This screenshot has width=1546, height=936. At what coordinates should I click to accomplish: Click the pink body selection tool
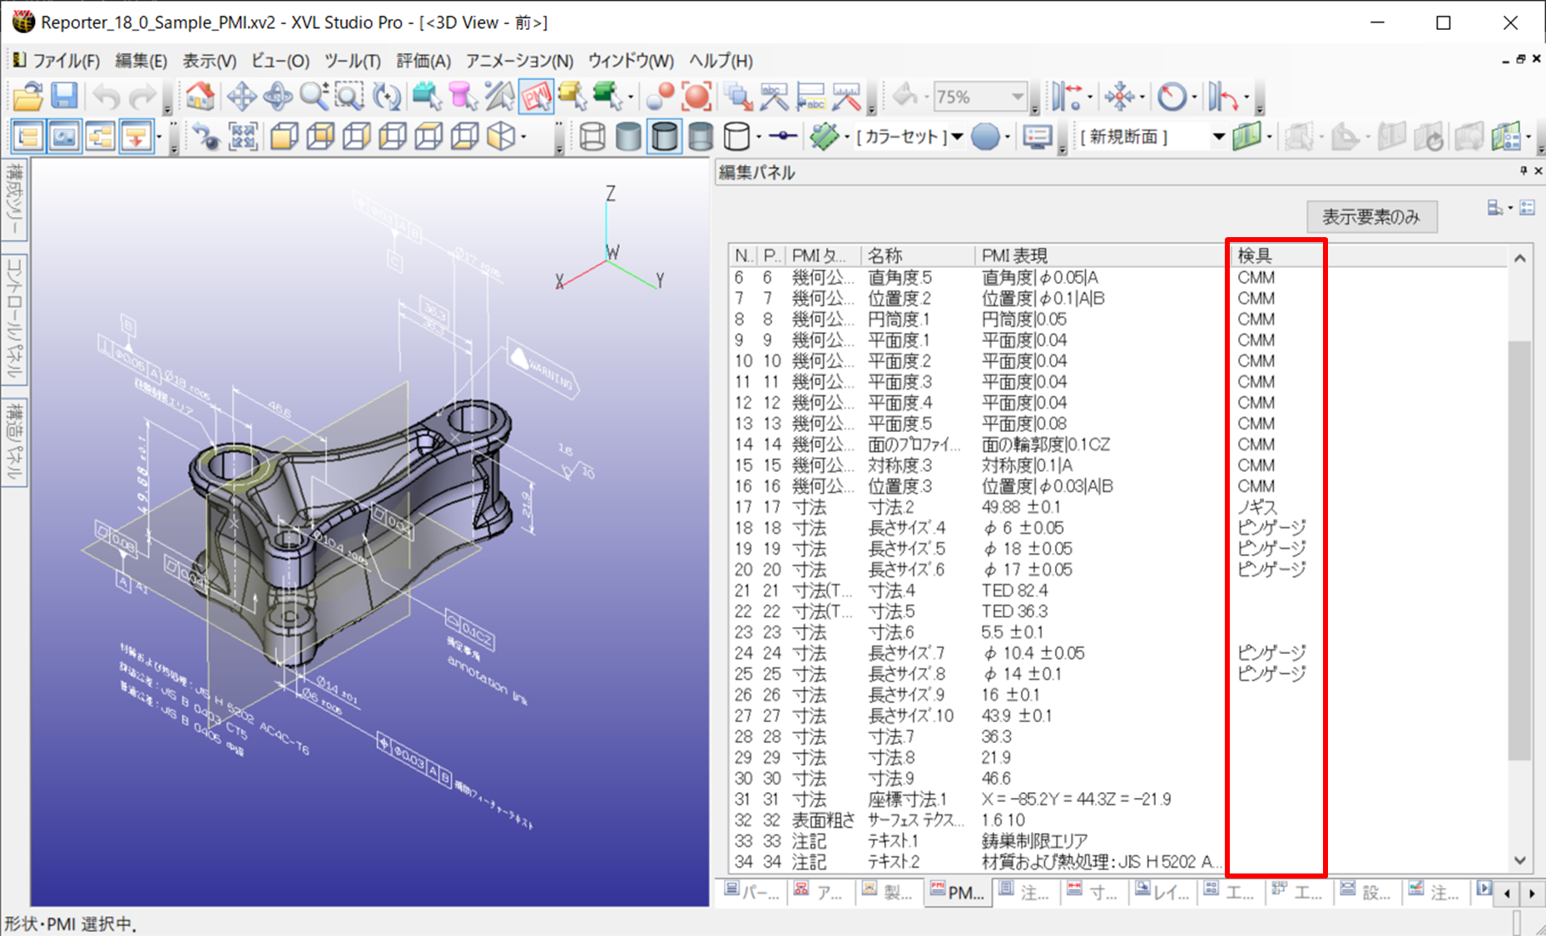pyautogui.click(x=463, y=97)
